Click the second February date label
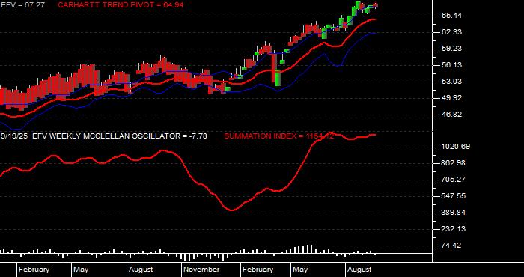The height and width of the screenshot is (277, 524). (258, 270)
